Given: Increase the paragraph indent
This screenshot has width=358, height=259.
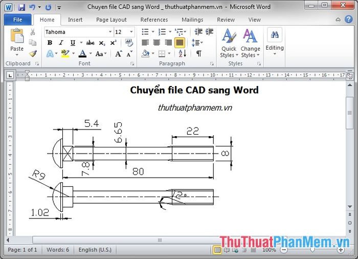Looking at the screenshot, I should tap(209, 32).
